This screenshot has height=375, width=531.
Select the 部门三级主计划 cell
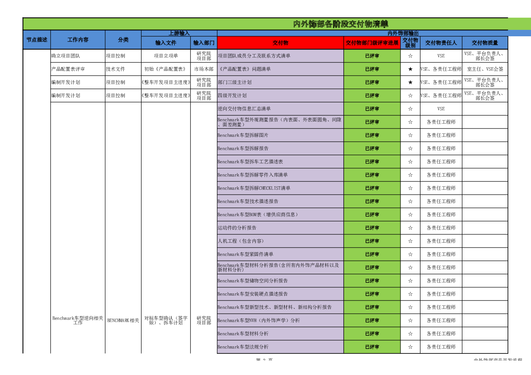(x=280, y=82)
